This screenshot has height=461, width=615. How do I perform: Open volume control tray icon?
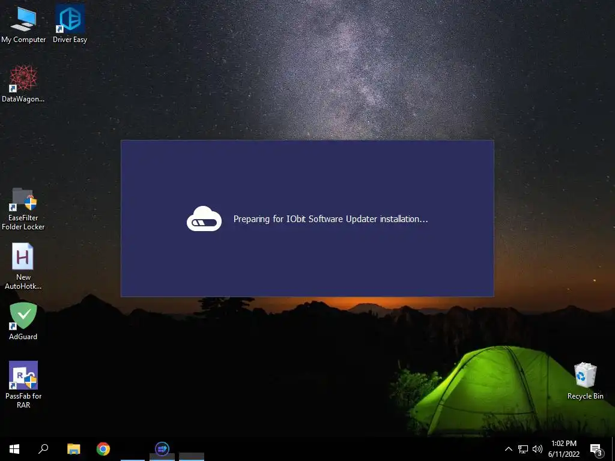tap(538, 449)
